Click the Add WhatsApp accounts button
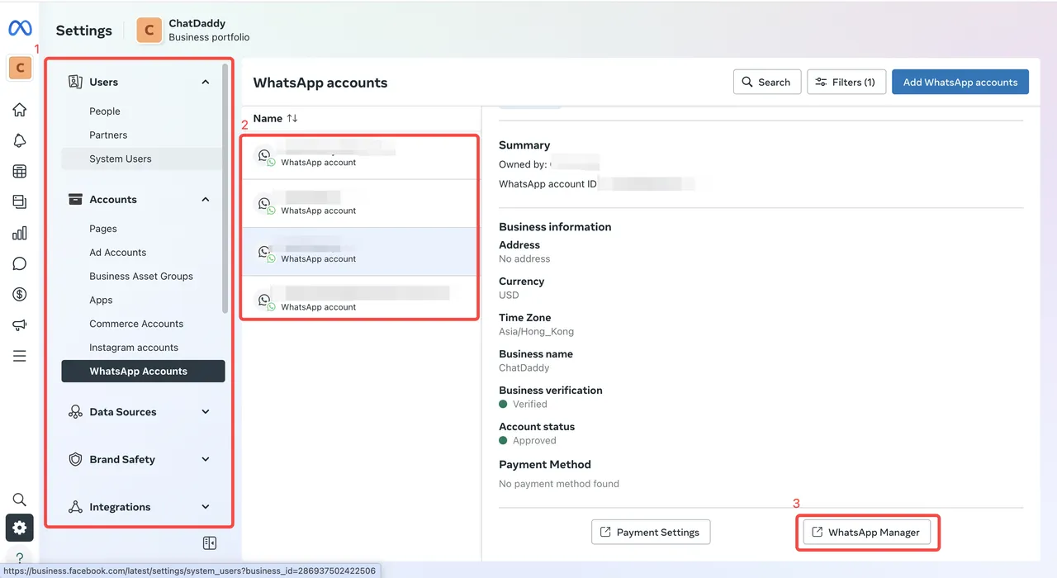The image size is (1057, 578). tap(960, 82)
